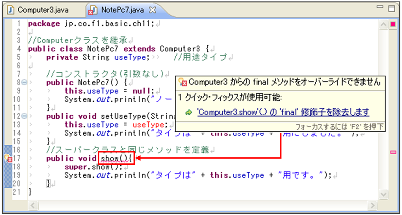
Task: Collapse the NotePc7() constructor at line 8
Action: (25, 82)
